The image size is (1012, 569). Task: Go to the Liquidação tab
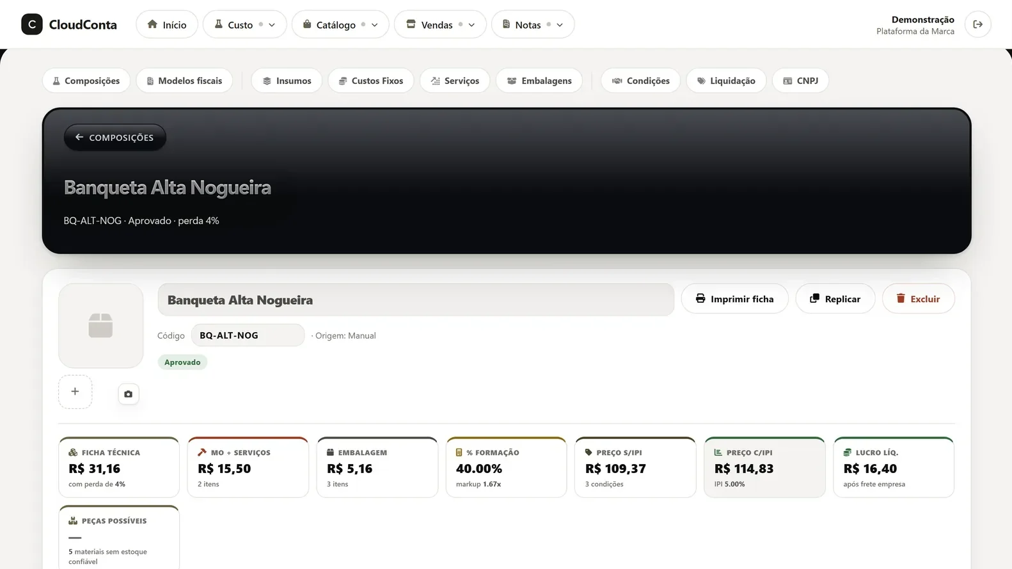726,81
